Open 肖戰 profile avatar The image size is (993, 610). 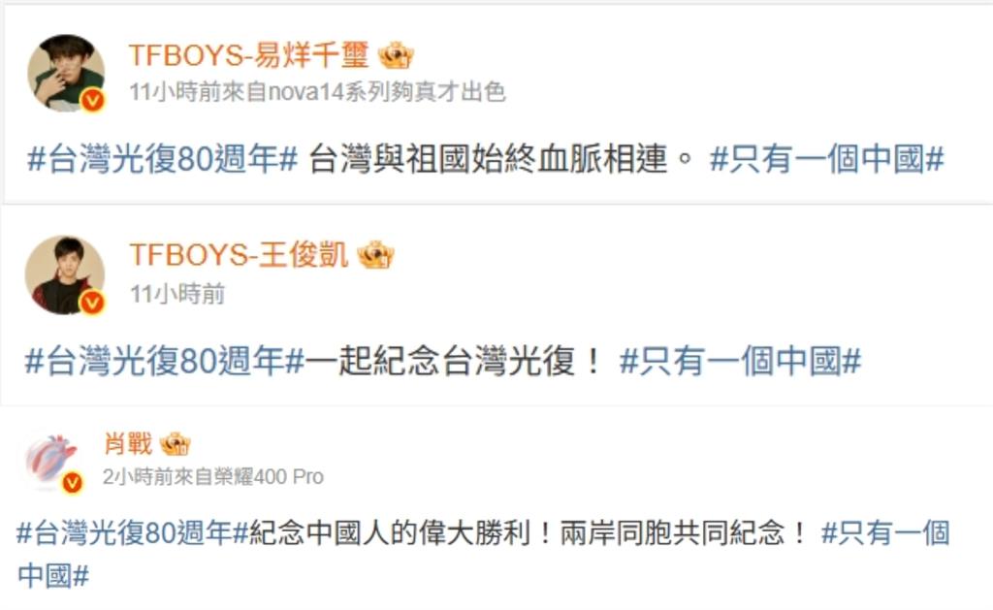click(x=52, y=463)
